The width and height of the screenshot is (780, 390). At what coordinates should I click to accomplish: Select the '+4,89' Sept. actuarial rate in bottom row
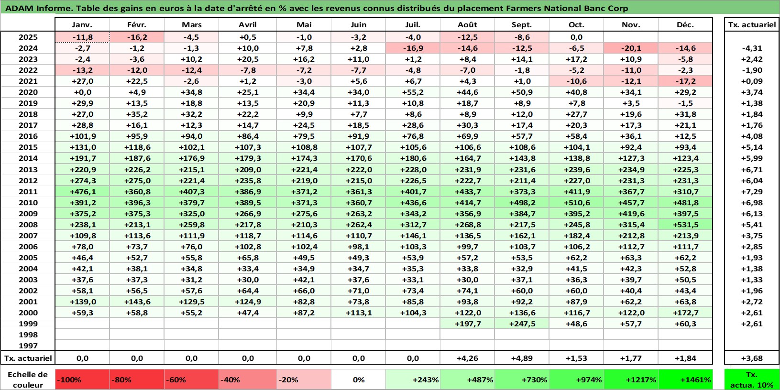pyautogui.click(x=522, y=358)
